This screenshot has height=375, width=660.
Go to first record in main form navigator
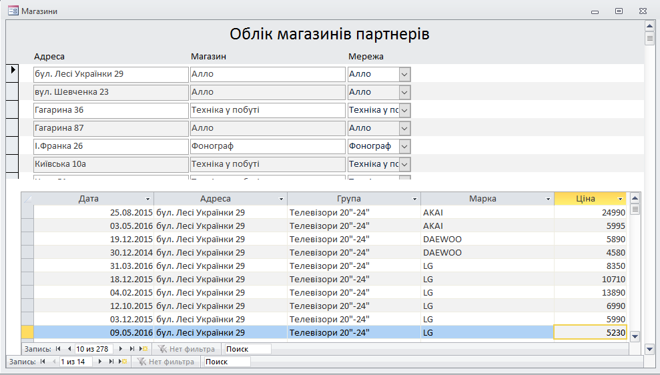tap(43, 362)
